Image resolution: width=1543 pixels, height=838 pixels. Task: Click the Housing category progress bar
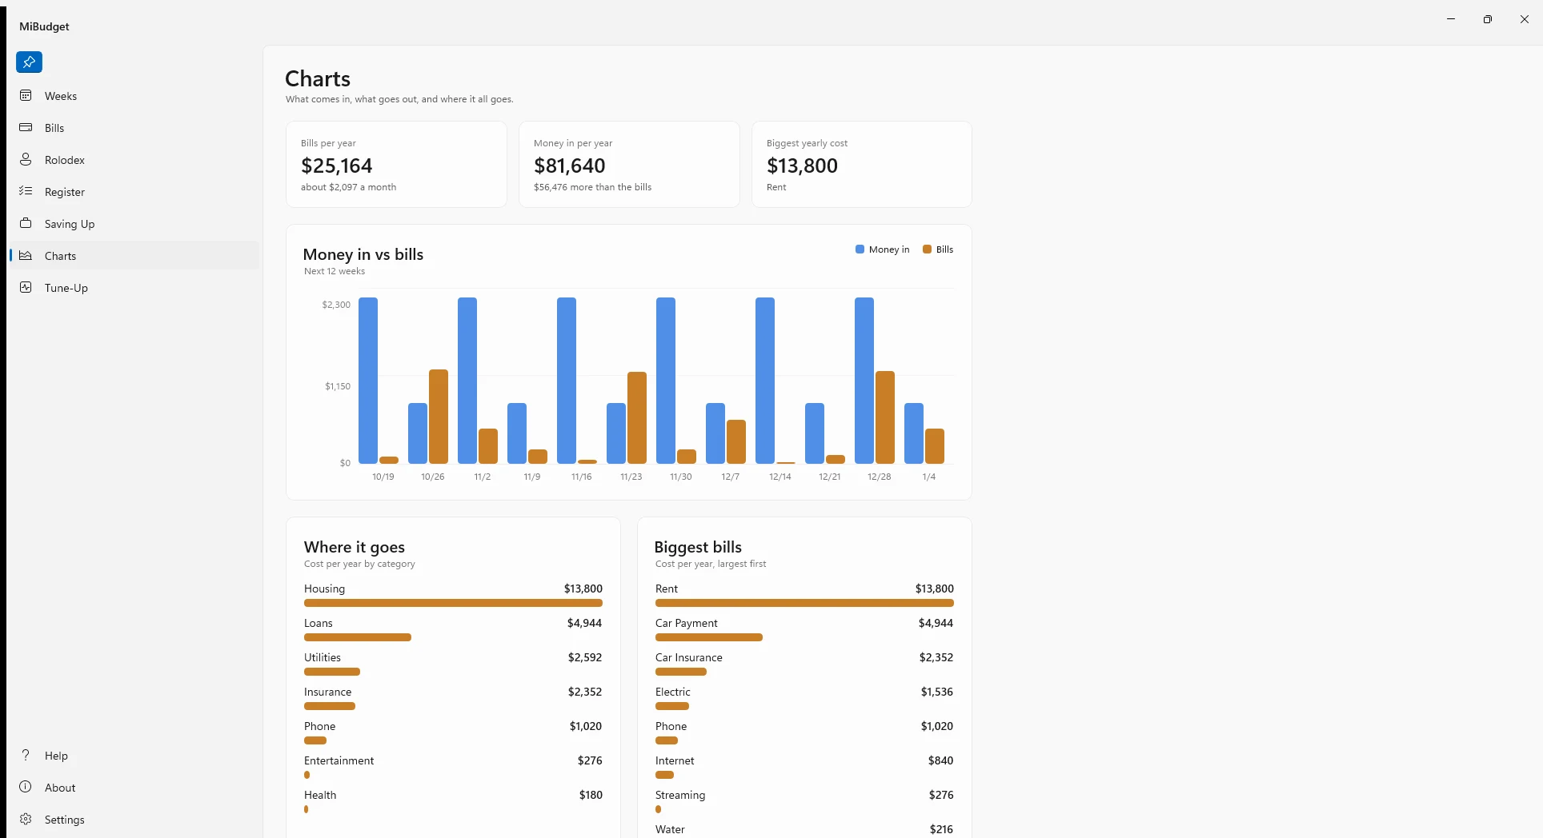pos(453,603)
